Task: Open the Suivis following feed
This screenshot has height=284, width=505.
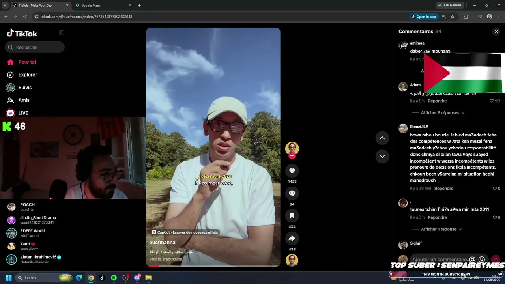Action: point(25,88)
